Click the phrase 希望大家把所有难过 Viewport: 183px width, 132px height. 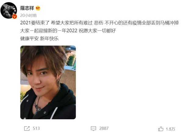(x=72, y=23)
